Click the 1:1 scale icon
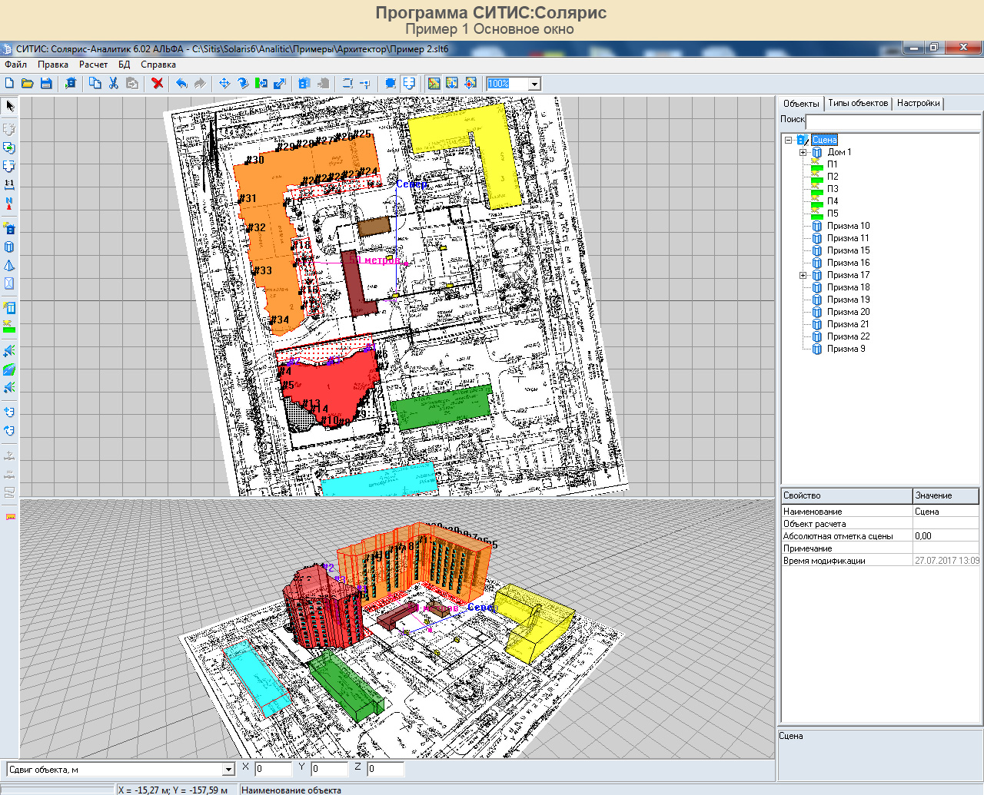The width and height of the screenshot is (984, 795). (9, 184)
